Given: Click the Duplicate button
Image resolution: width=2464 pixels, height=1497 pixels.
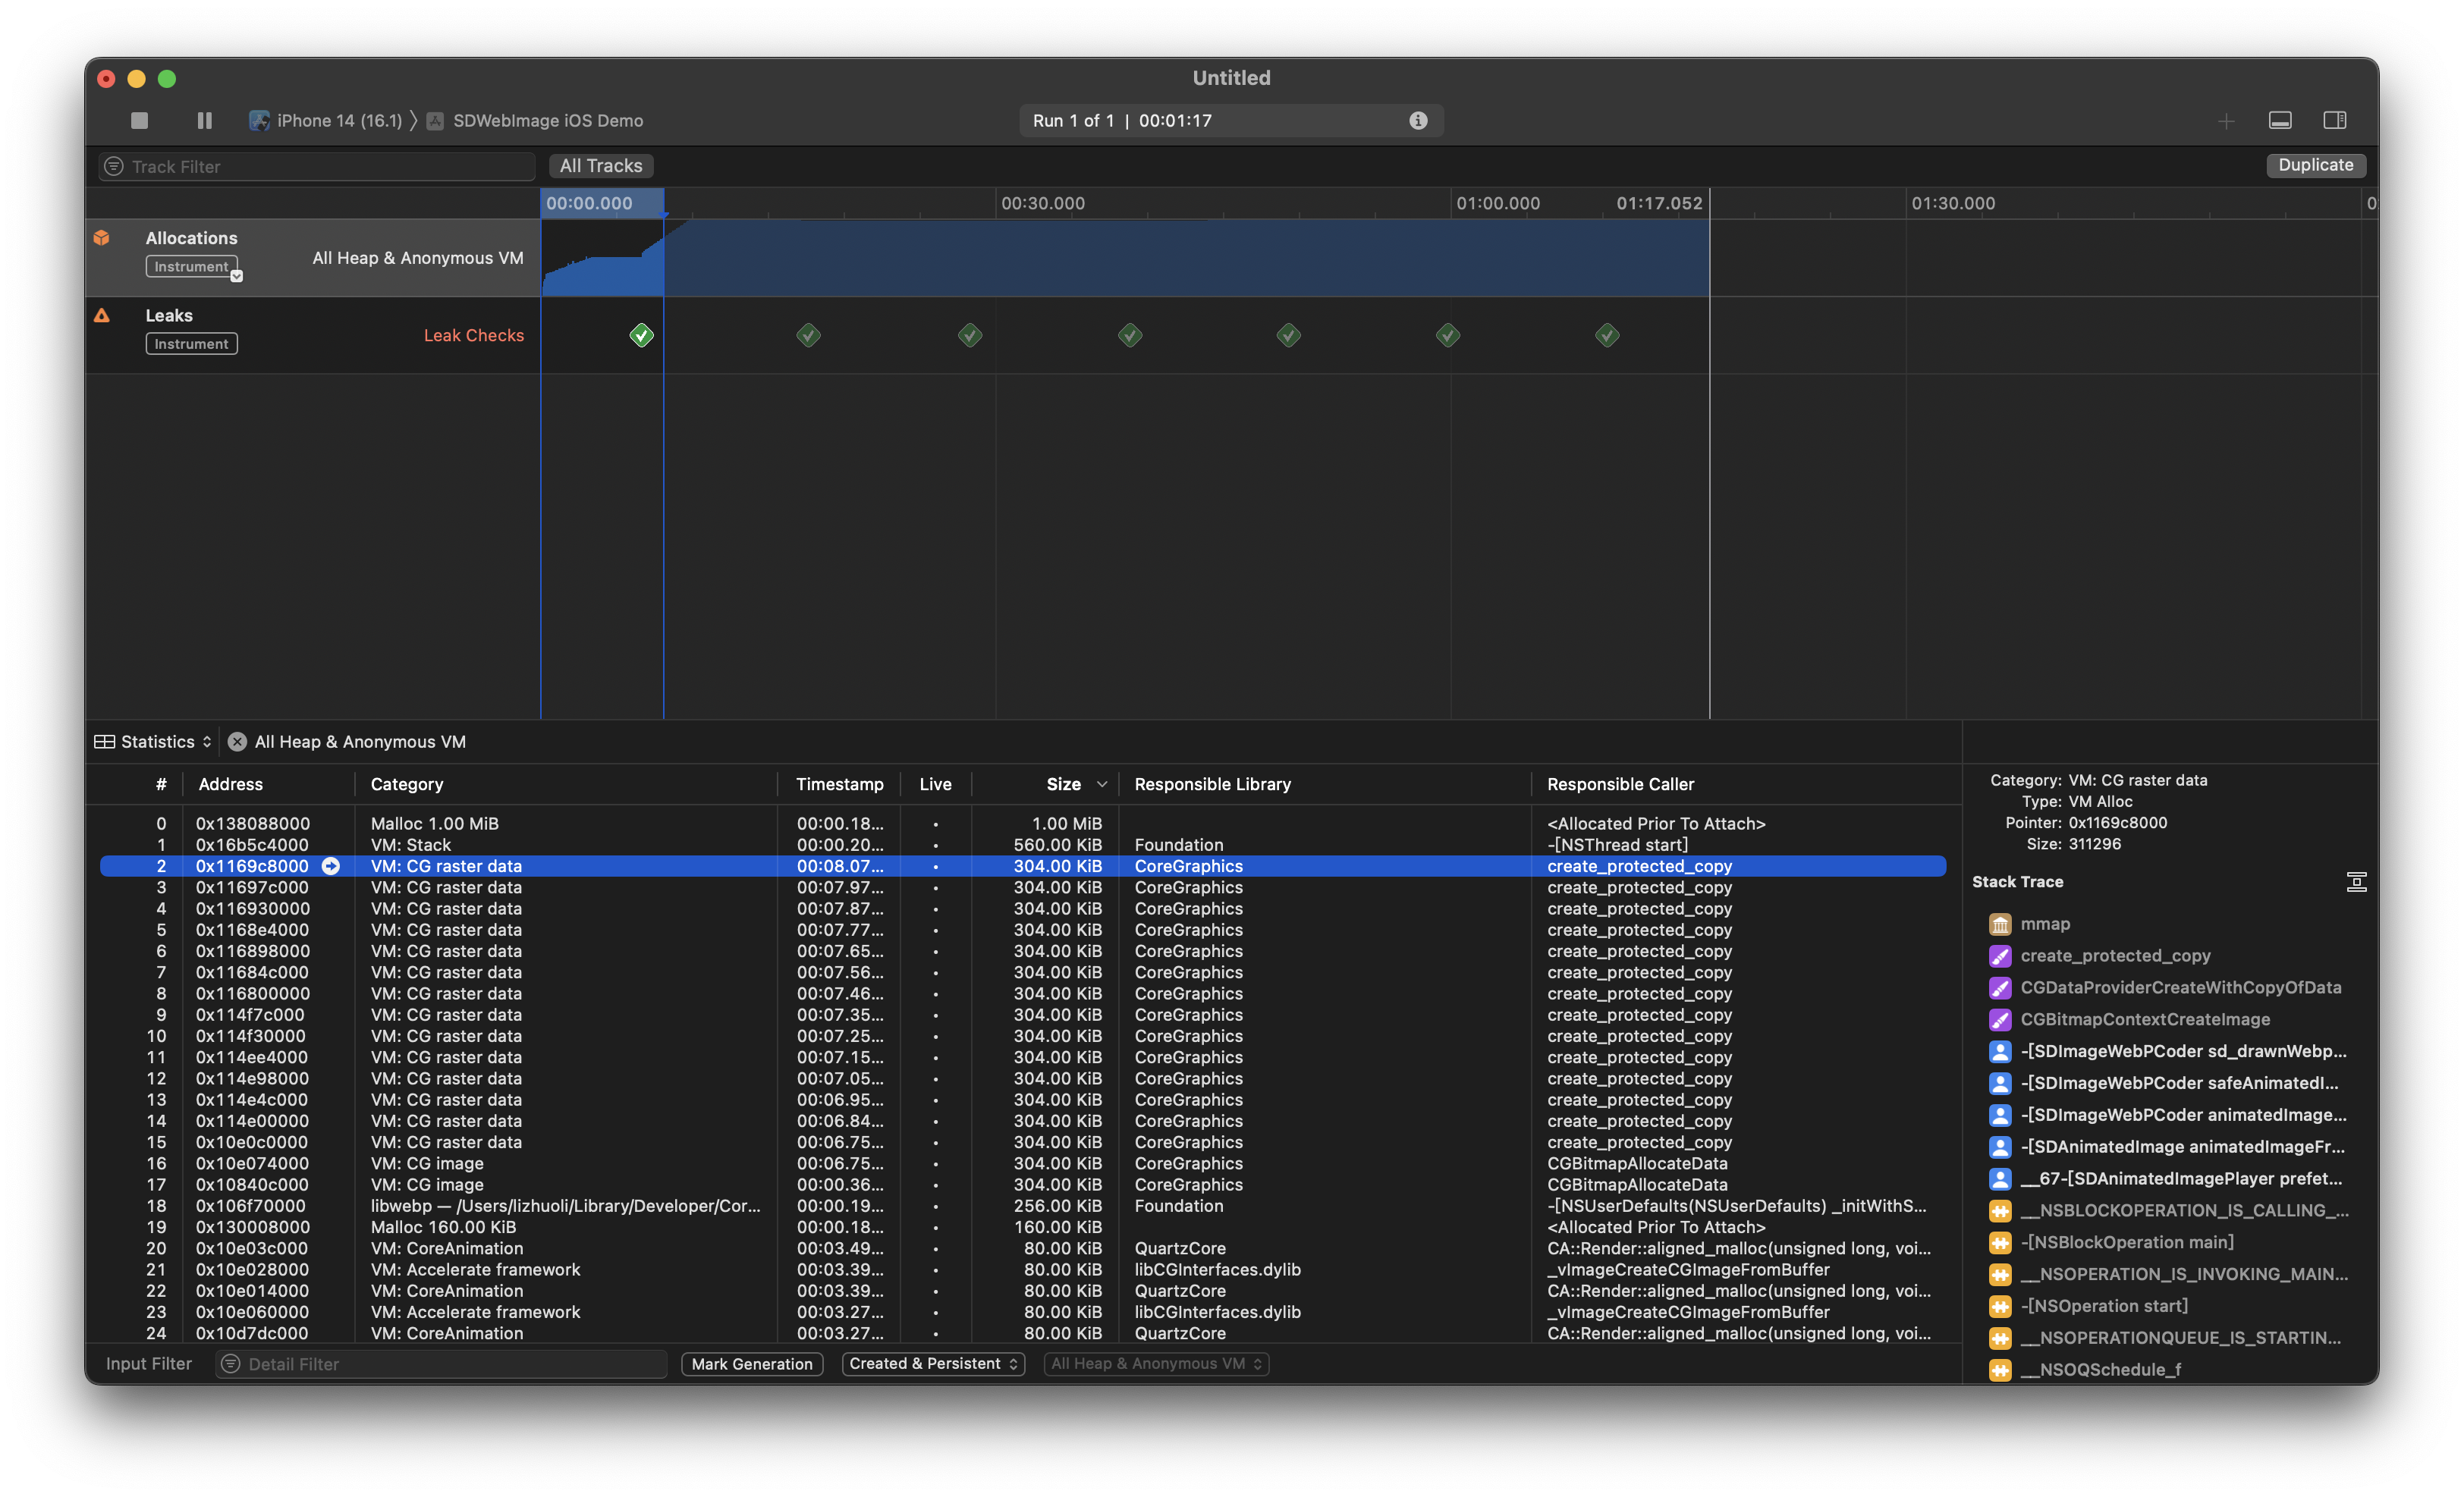Looking at the screenshot, I should coord(2316,165).
